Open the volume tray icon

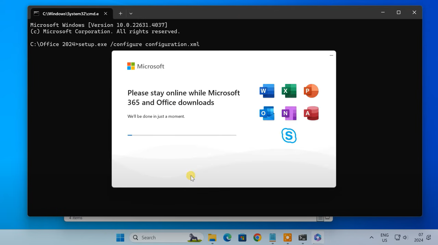coord(405,237)
